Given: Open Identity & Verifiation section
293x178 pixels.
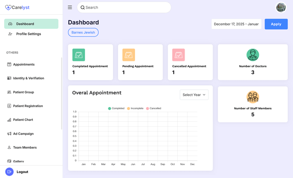Looking at the screenshot, I should coord(28,78).
